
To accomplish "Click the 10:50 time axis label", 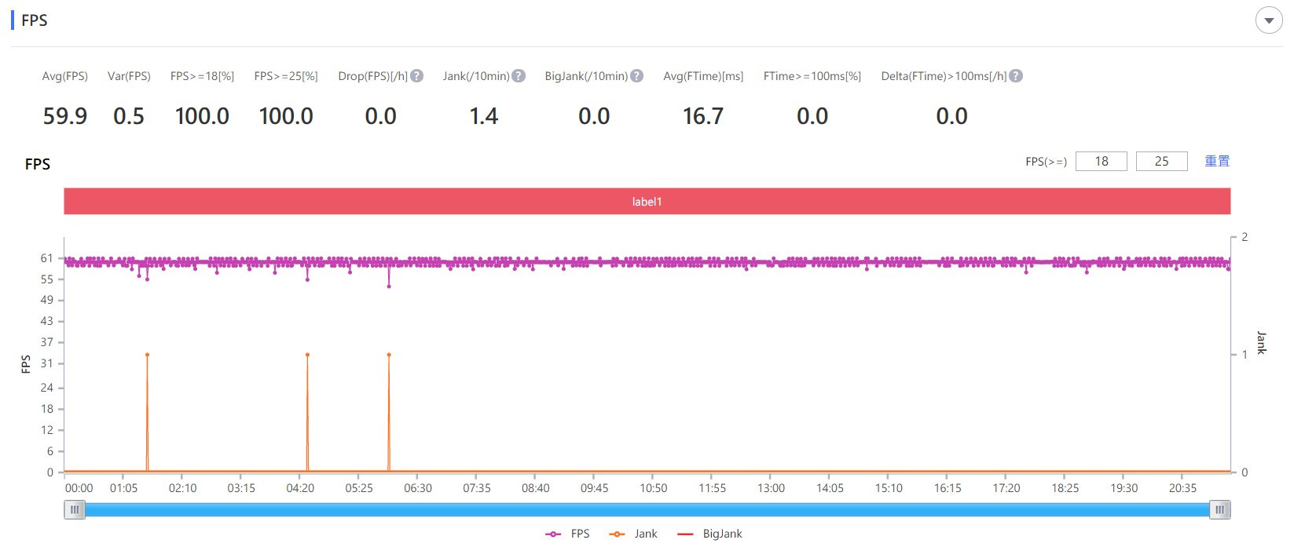I will coord(653,488).
